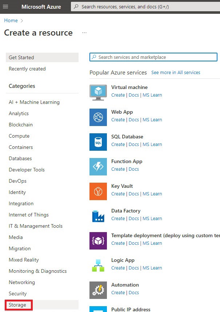Click the Virtual machine icon

(98, 93)
